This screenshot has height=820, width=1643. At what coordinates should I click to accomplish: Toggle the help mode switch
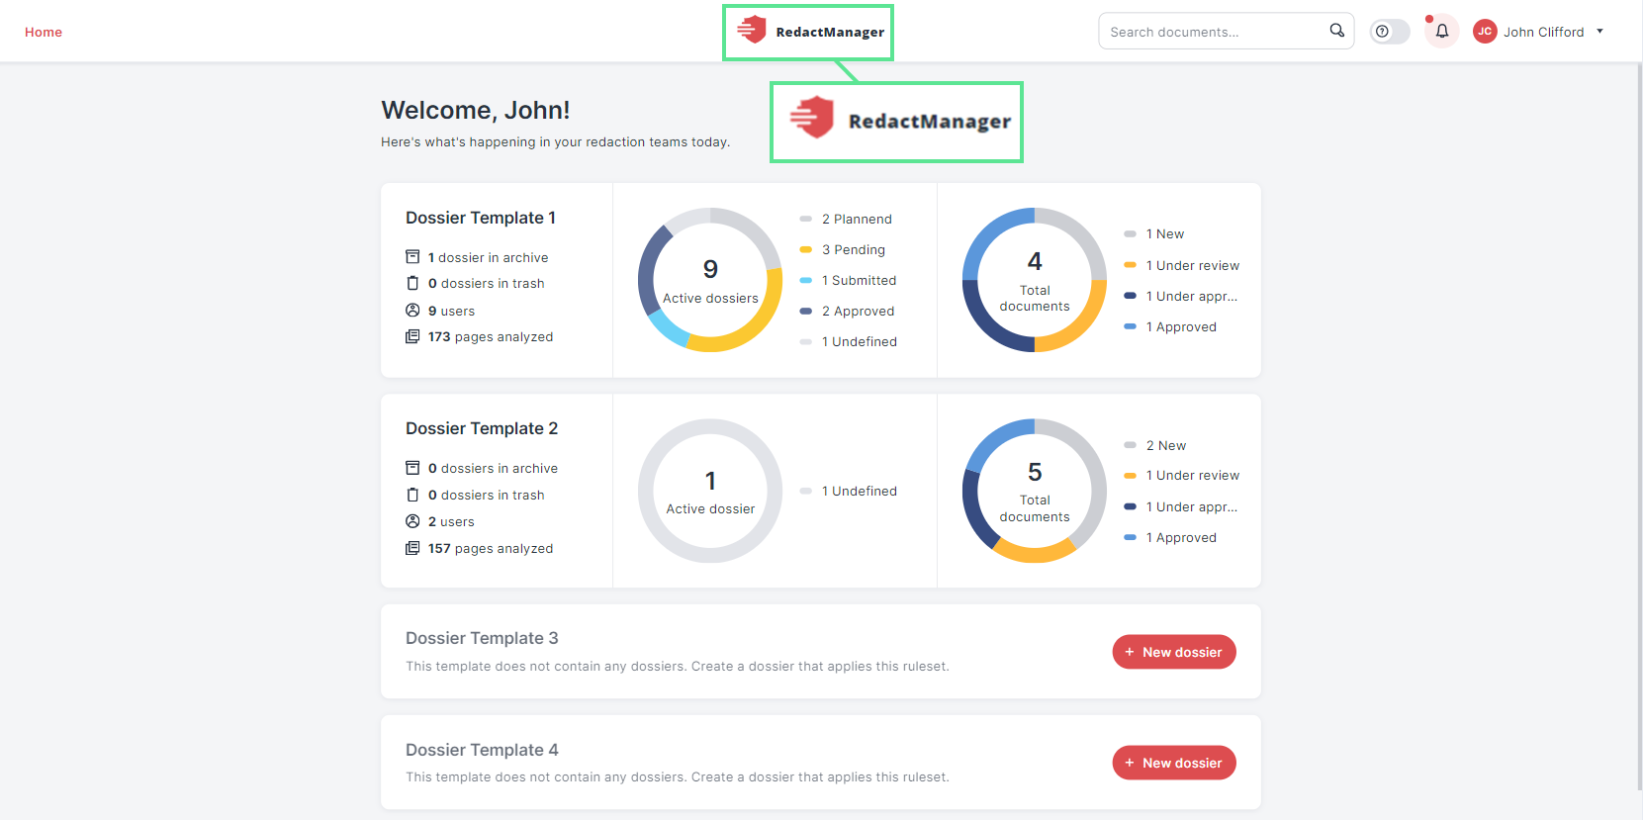coord(1390,32)
